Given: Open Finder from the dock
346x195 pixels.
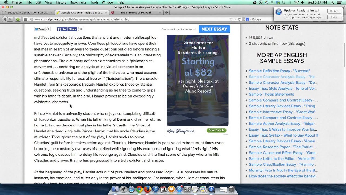Looking at the screenshot, I should click(x=115, y=189).
